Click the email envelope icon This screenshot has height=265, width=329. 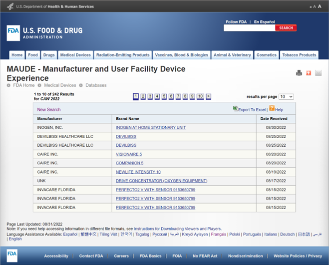point(318,73)
